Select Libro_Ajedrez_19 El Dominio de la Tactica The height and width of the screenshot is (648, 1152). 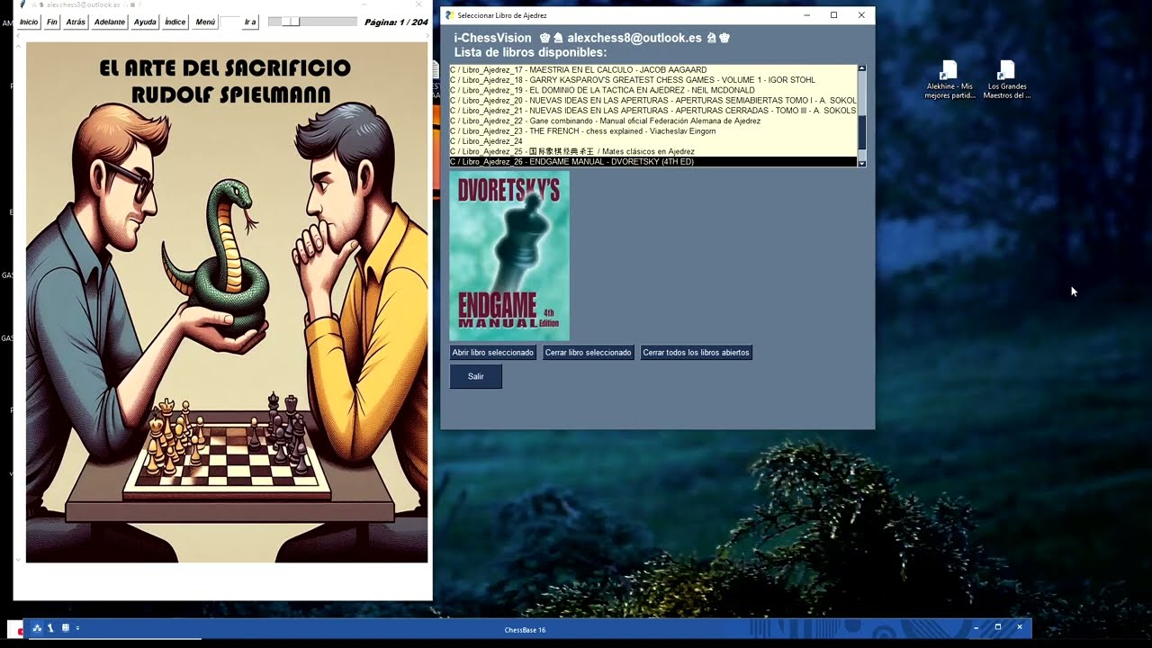pos(653,90)
